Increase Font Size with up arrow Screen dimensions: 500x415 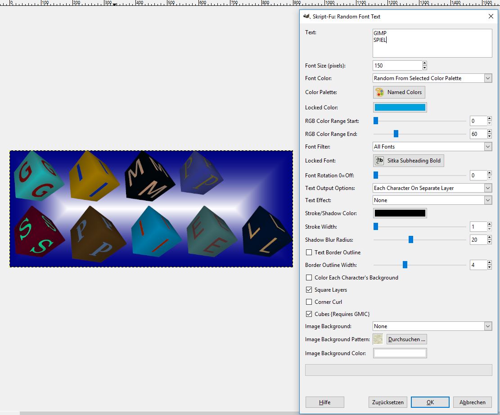pyautogui.click(x=424, y=63)
